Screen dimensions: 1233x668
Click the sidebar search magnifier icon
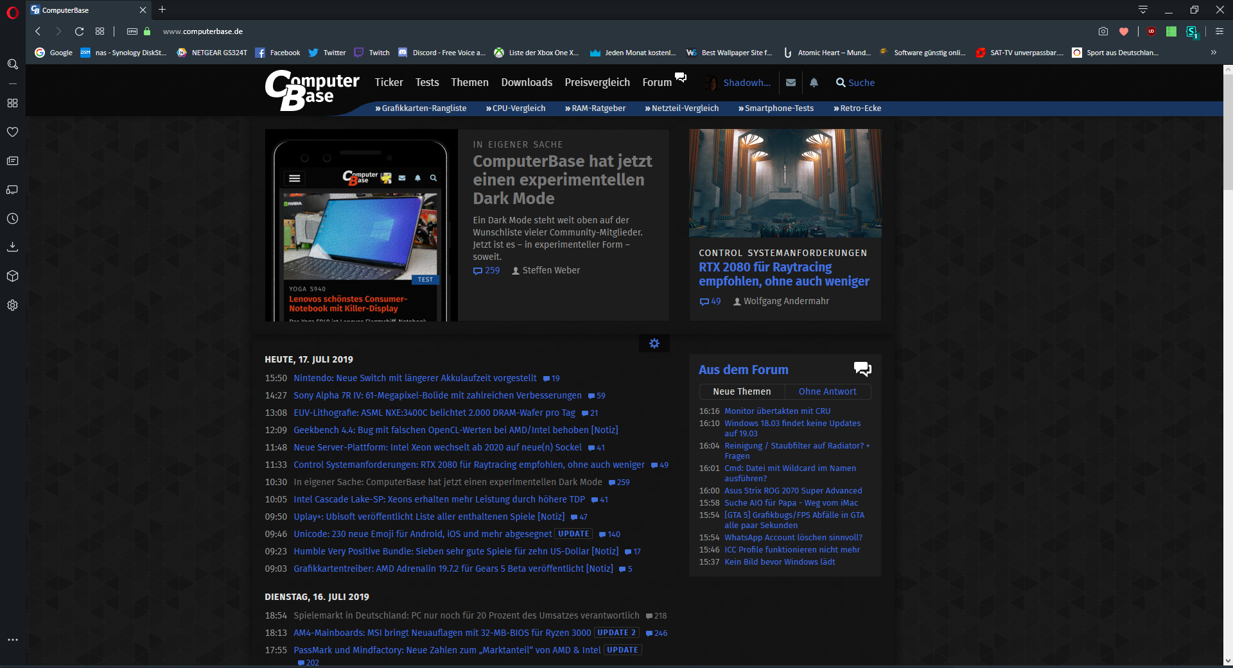12,64
